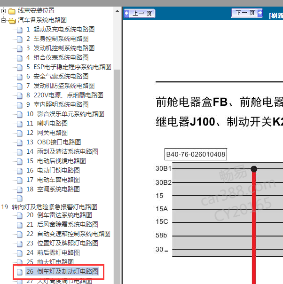
Task: Select tree item 2 车身控制系统电路图
Action: pos(57,39)
